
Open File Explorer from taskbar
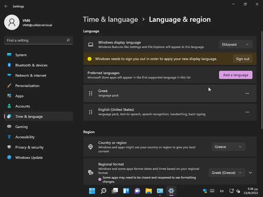pyautogui.click(x=149, y=191)
